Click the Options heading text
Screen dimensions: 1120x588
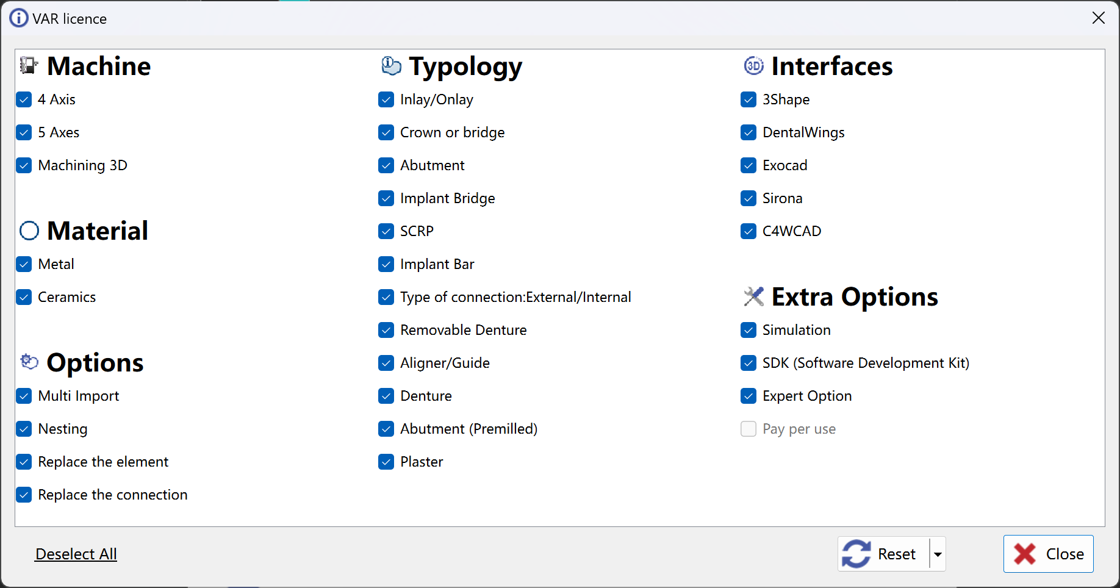(x=95, y=363)
